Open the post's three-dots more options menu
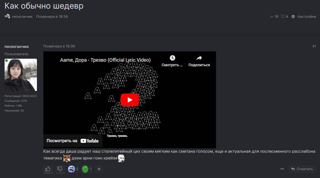Image resolution: width=320 pixels, height=178 pixels. 282,169
